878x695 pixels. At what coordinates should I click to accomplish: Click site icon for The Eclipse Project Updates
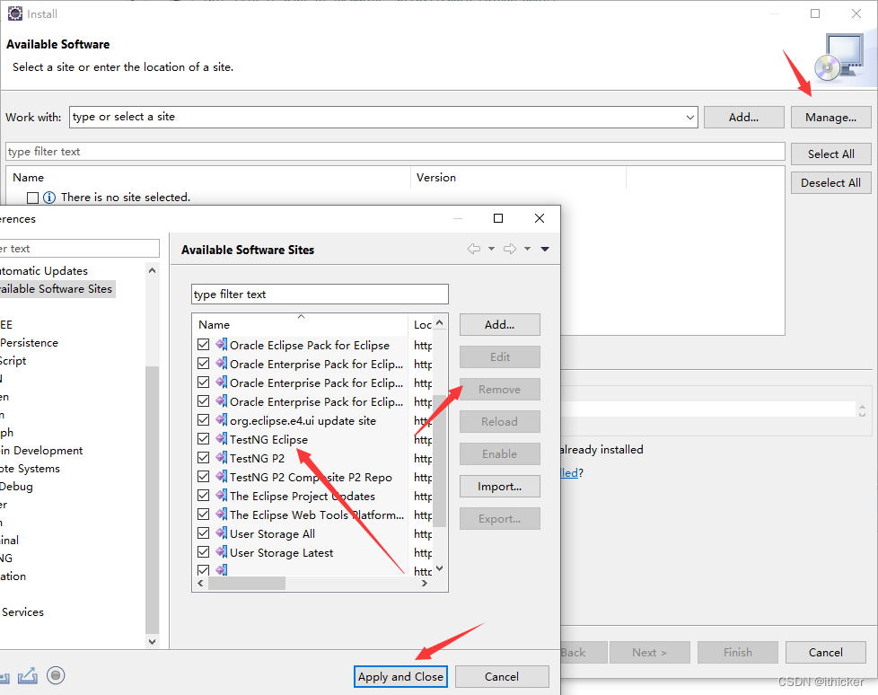[x=222, y=496]
